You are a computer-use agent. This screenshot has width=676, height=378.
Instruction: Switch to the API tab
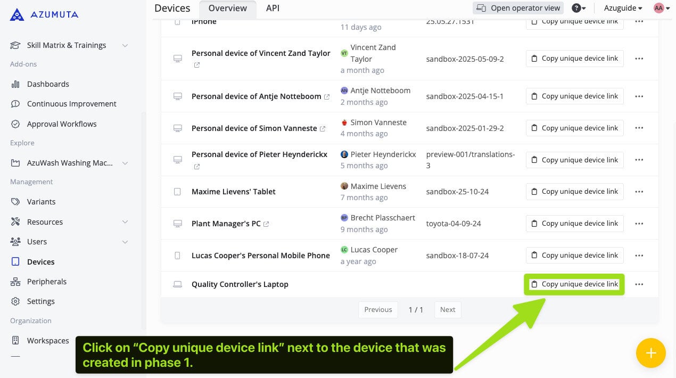(x=273, y=8)
